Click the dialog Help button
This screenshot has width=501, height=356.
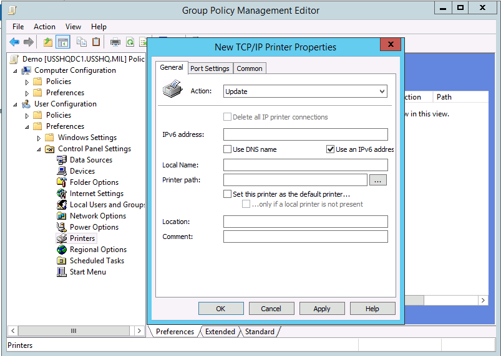pos(372,309)
